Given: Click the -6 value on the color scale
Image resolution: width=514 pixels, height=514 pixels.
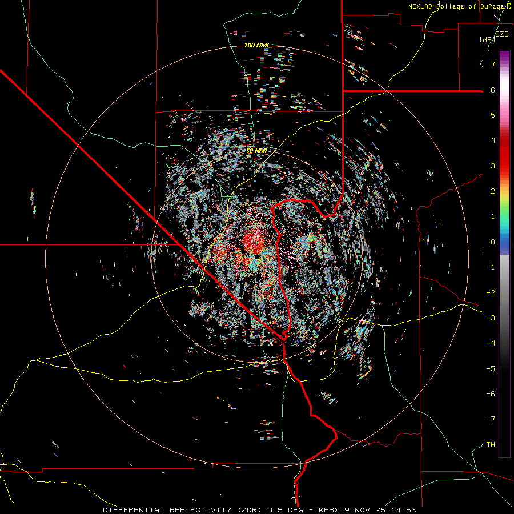Looking at the screenshot, I should click(491, 394).
